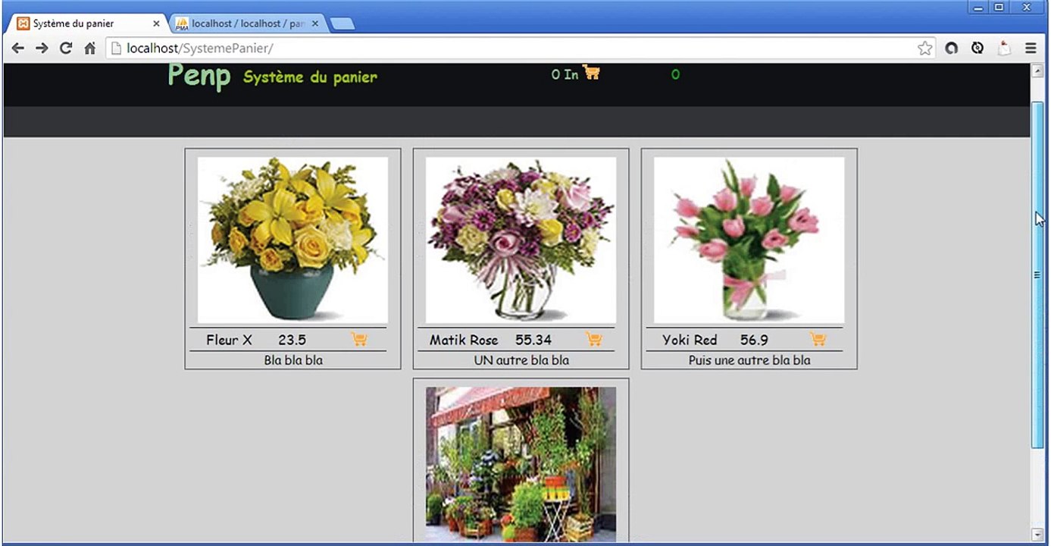Click the product name Matik Rose

pos(464,340)
